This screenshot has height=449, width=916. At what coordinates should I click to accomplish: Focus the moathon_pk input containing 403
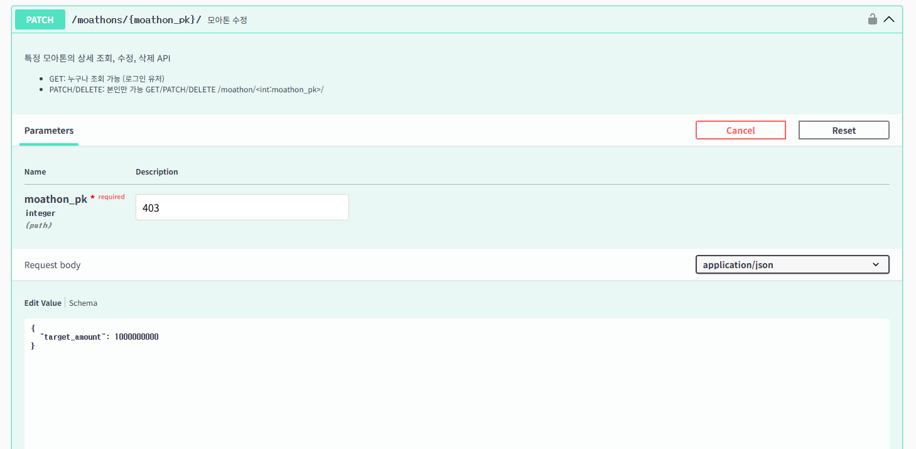coord(242,207)
